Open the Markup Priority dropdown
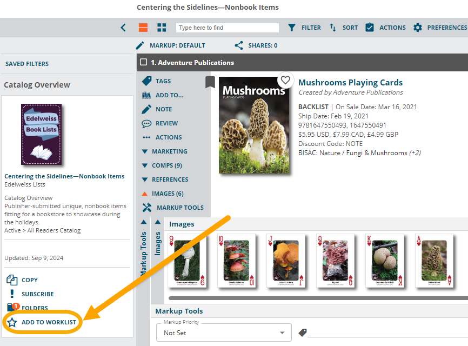The height and width of the screenshot is (346, 468). pyautogui.click(x=224, y=332)
